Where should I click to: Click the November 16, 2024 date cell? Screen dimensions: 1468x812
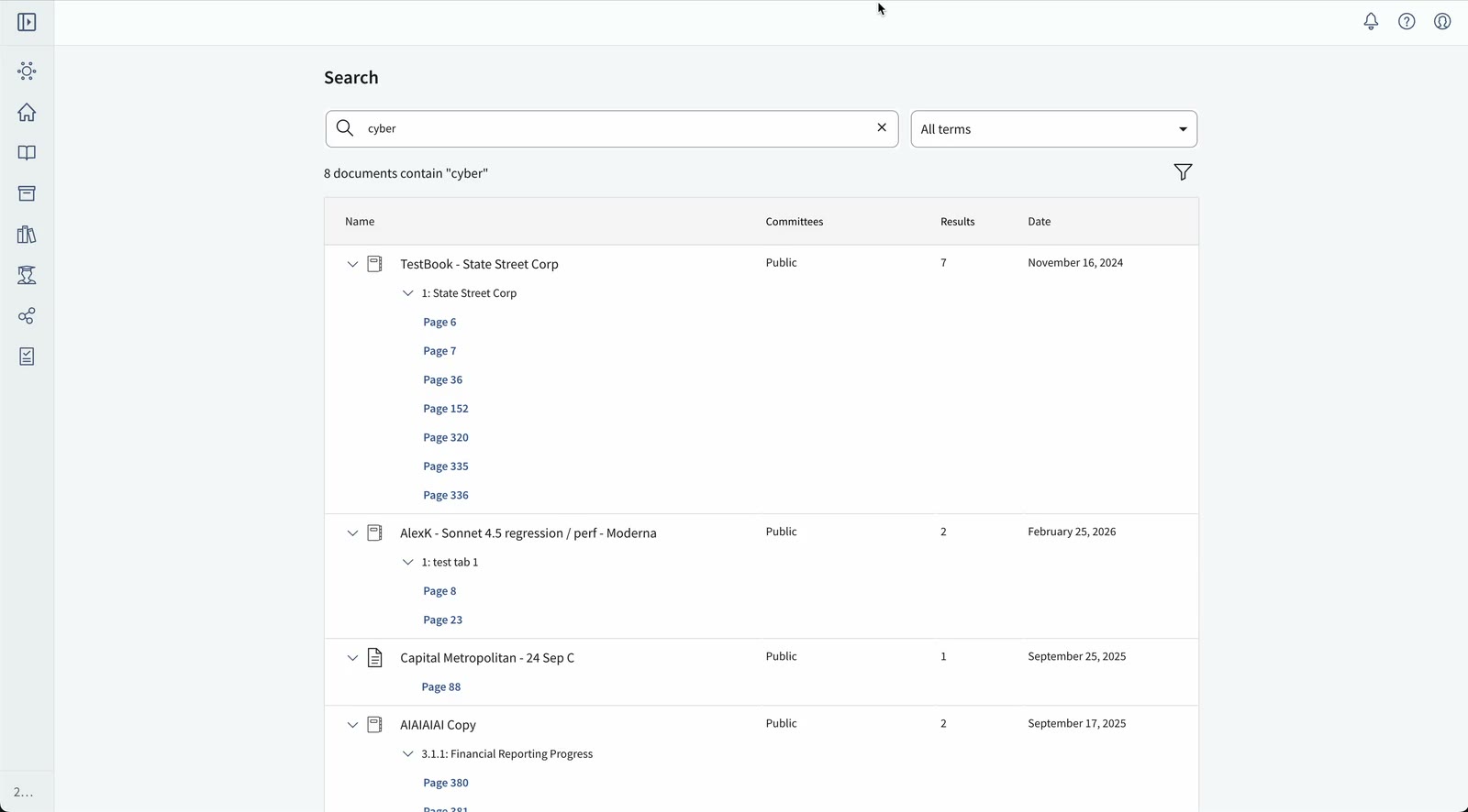tap(1075, 263)
